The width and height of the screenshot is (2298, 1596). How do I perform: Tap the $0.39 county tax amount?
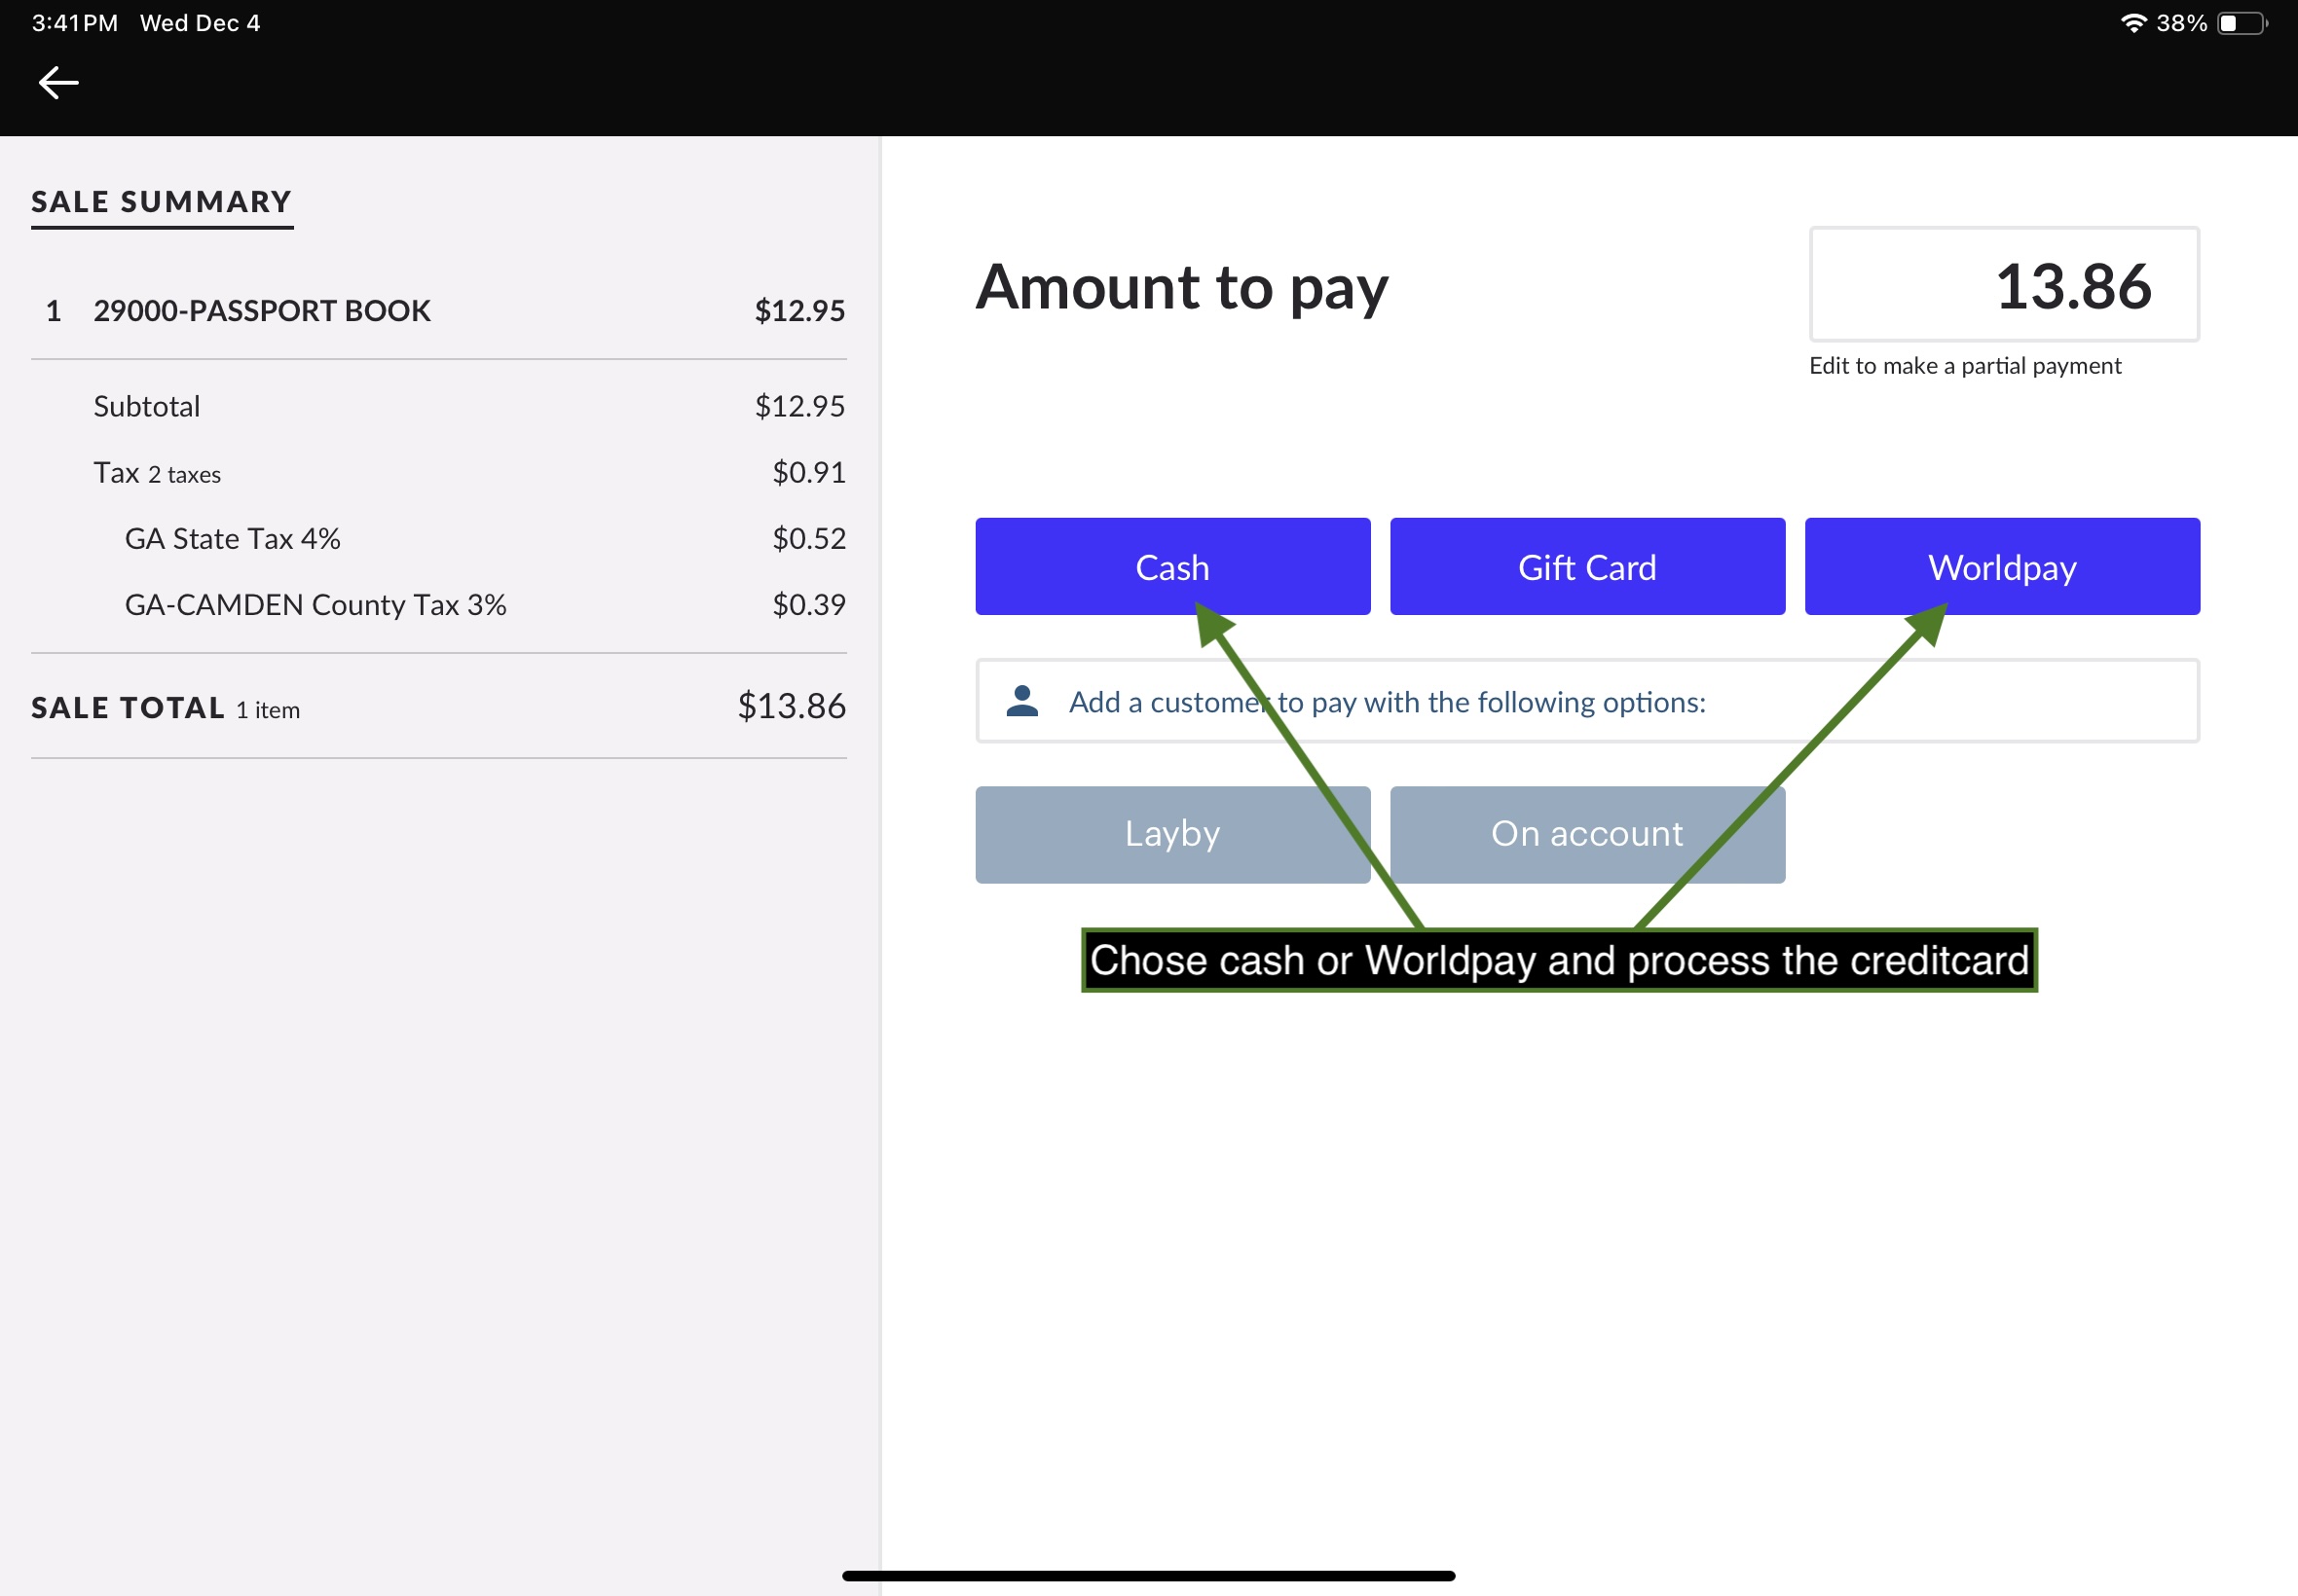point(808,604)
